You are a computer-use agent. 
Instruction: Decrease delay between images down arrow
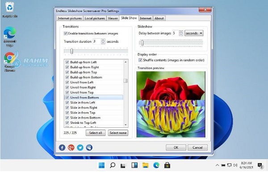(181, 35)
